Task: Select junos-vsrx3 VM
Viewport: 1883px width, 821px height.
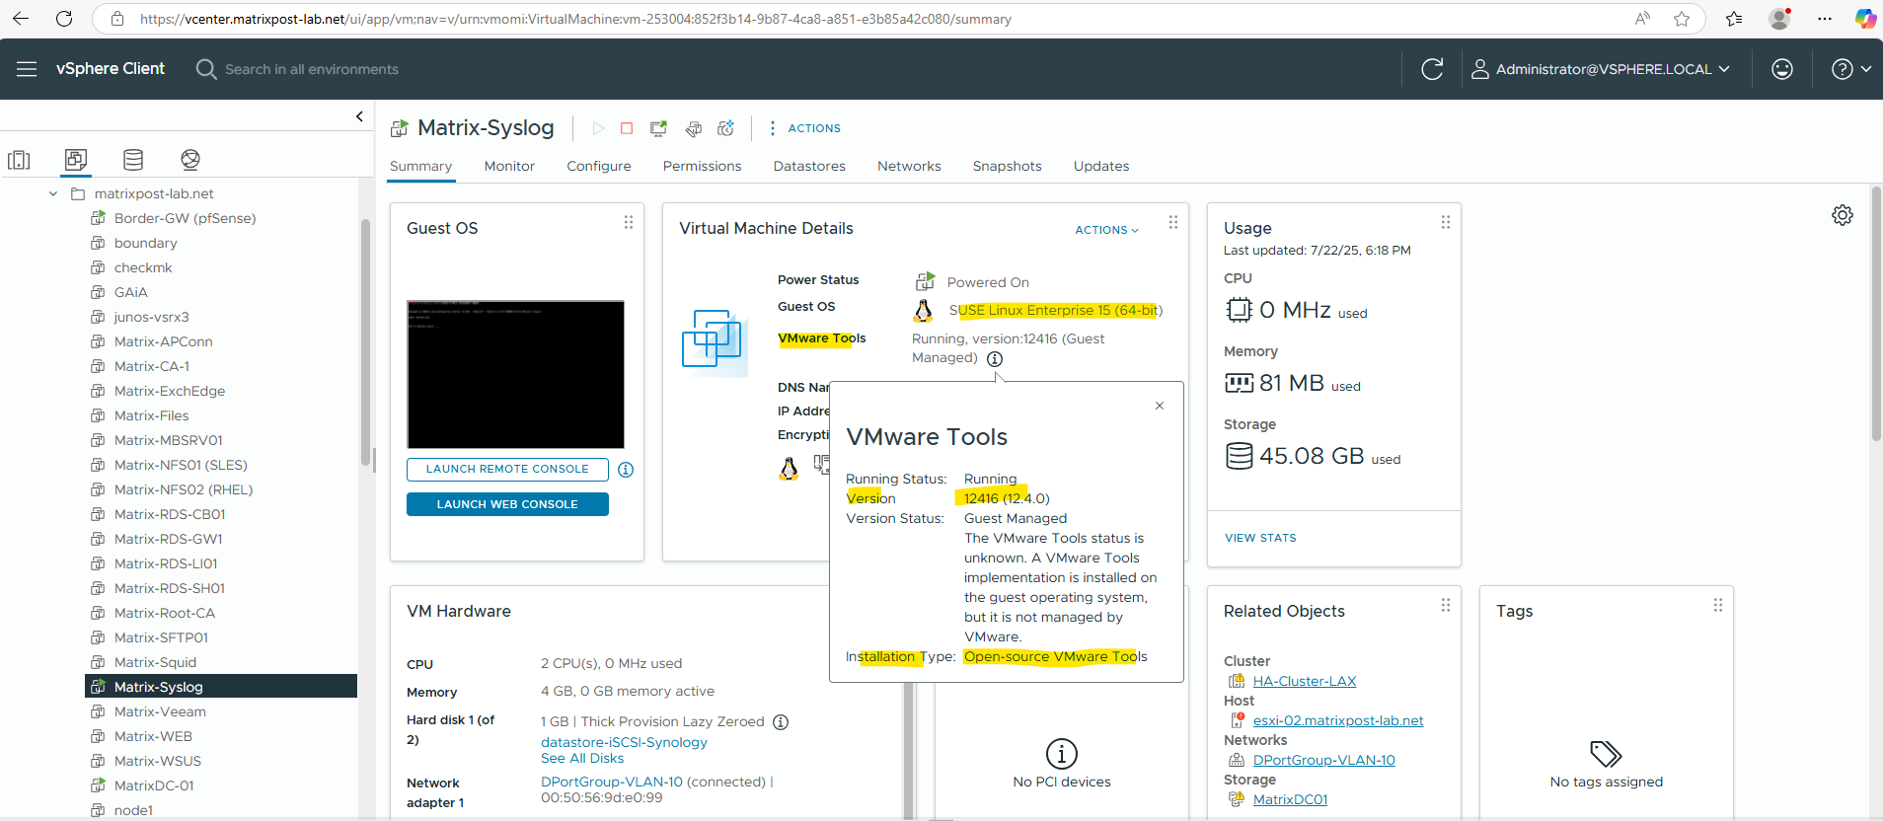Action: [x=151, y=317]
